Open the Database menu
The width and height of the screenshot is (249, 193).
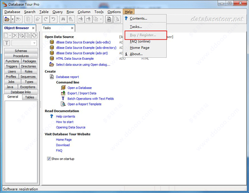tap(12, 12)
